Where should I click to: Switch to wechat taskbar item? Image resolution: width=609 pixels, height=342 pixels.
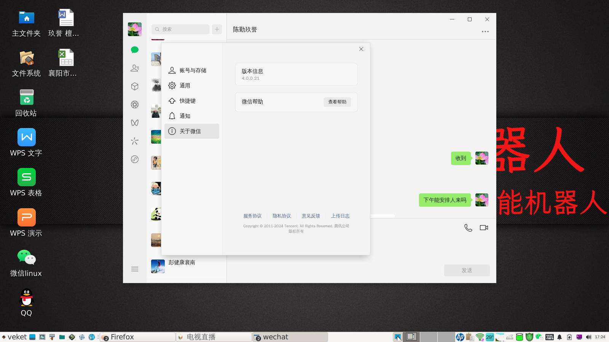(290, 337)
